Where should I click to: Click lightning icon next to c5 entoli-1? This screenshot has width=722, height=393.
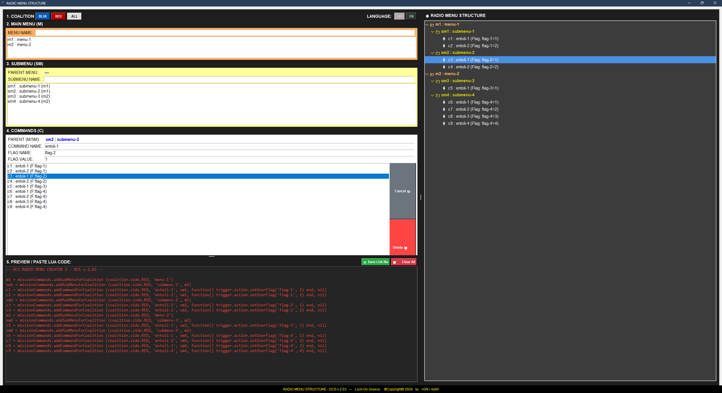tap(444, 88)
